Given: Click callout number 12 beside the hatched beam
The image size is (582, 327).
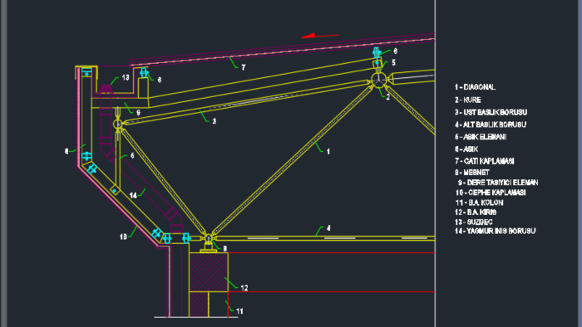Looking at the screenshot, I should 244,288.
